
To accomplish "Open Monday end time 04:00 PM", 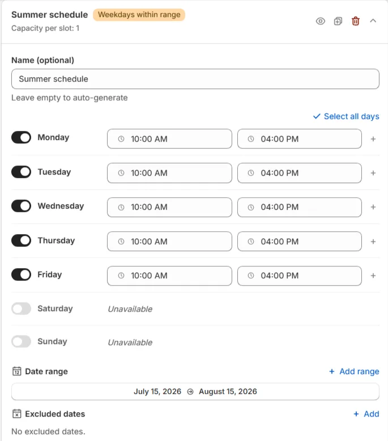I will coord(300,139).
